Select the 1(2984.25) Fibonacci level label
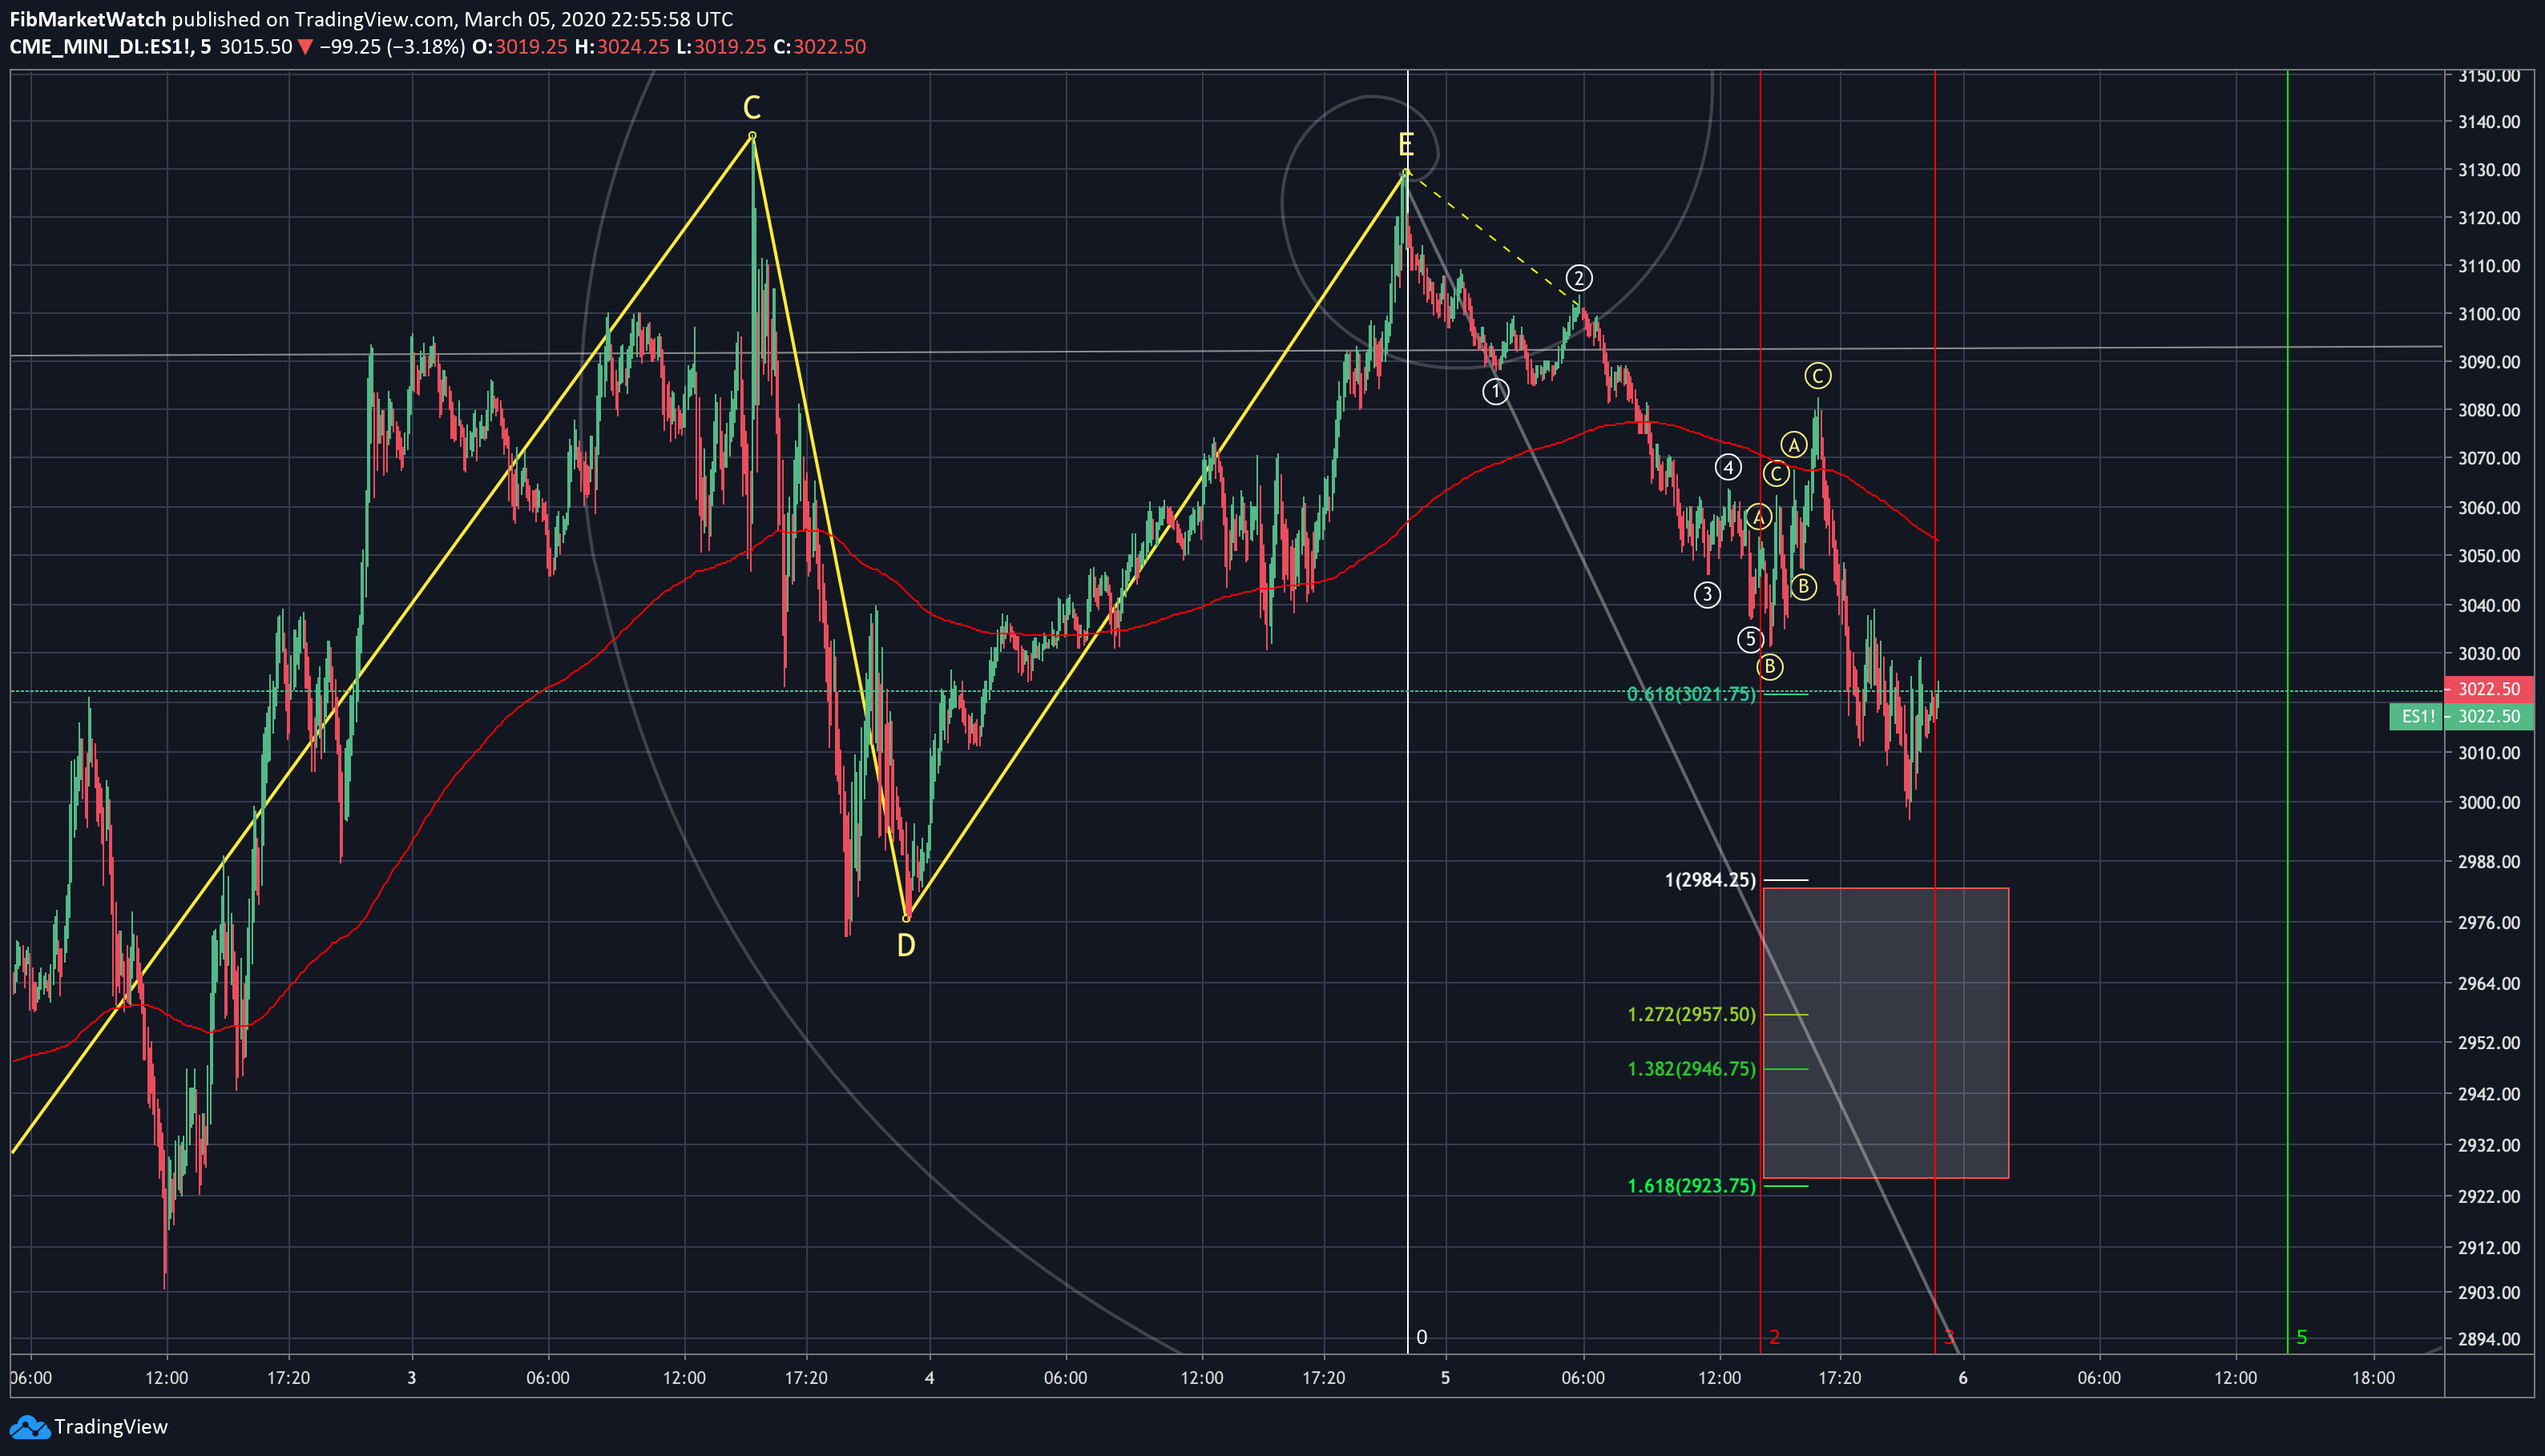This screenshot has width=2545, height=1456. click(x=1710, y=880)
